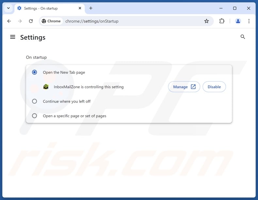Open Chrome three-dot menu
Screen dimensions: 258x200
[249, 21]
